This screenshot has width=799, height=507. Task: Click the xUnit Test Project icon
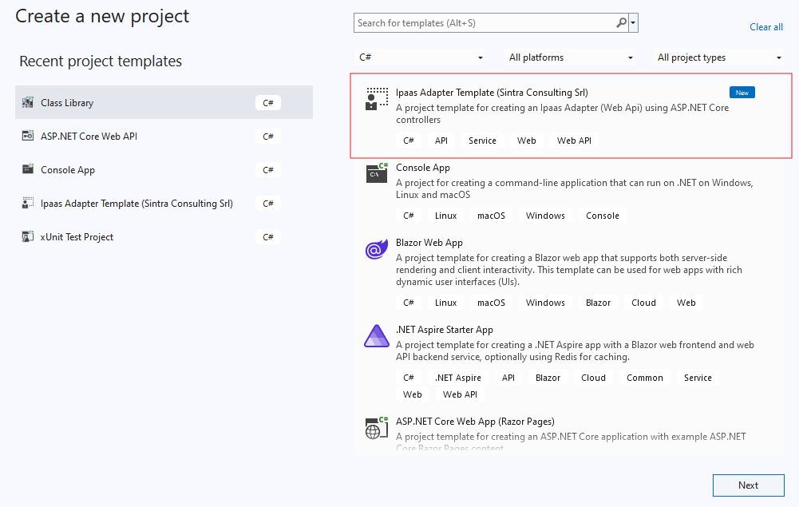pyautogui.click(x=28, y=236)
